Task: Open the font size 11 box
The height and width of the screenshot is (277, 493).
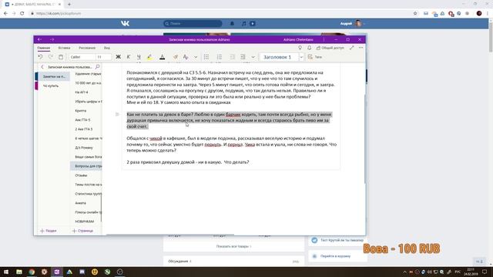Action: coord(103,57)
